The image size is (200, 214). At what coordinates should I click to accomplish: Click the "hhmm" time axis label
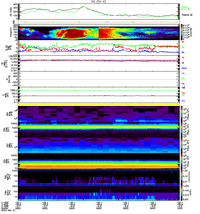[x=4, y=208]
